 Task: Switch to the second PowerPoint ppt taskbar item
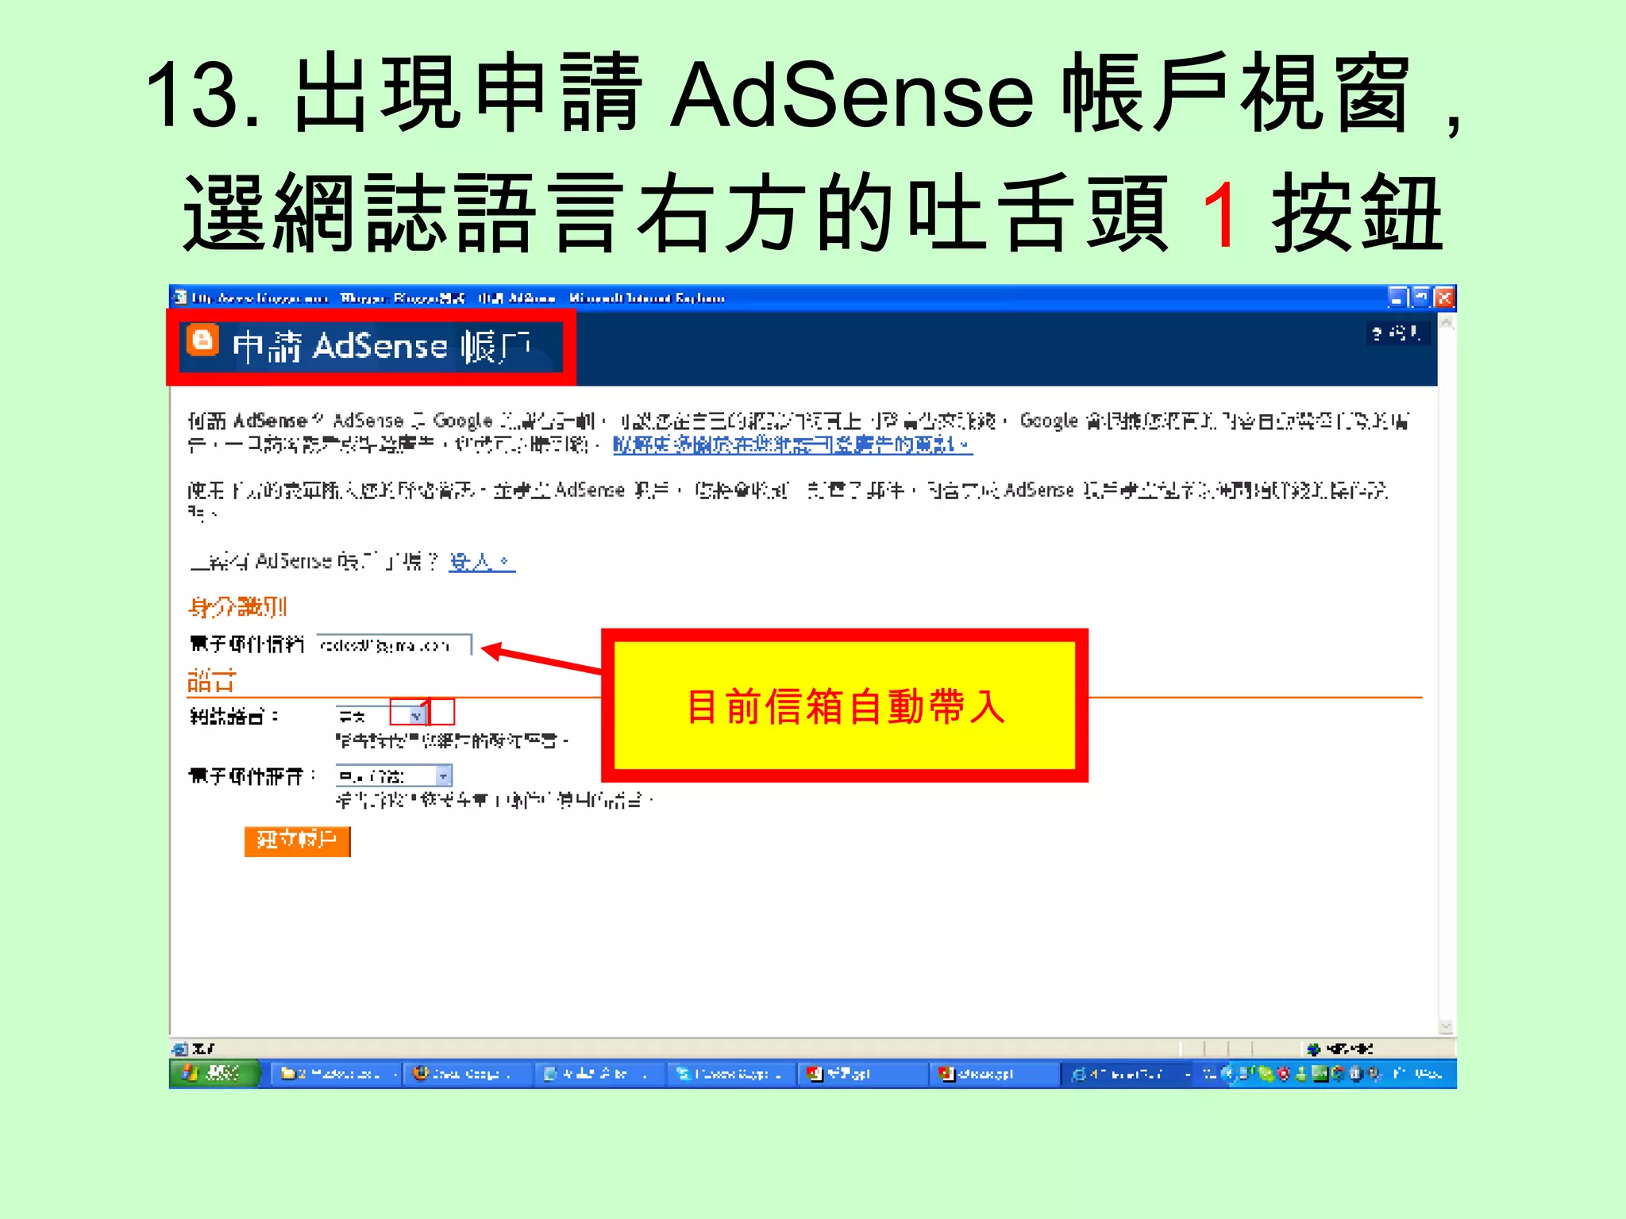tap(995, 1074)
